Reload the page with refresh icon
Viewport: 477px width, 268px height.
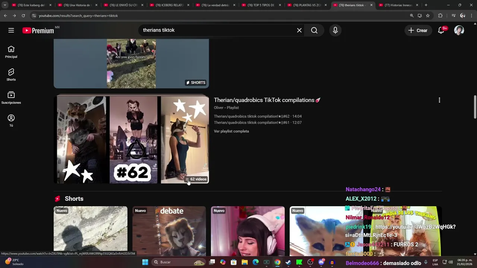[x=23, y=16]
